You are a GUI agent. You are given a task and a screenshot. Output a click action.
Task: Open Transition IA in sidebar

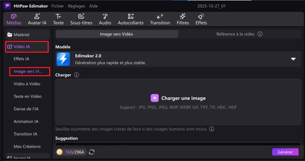coord(25,134)
